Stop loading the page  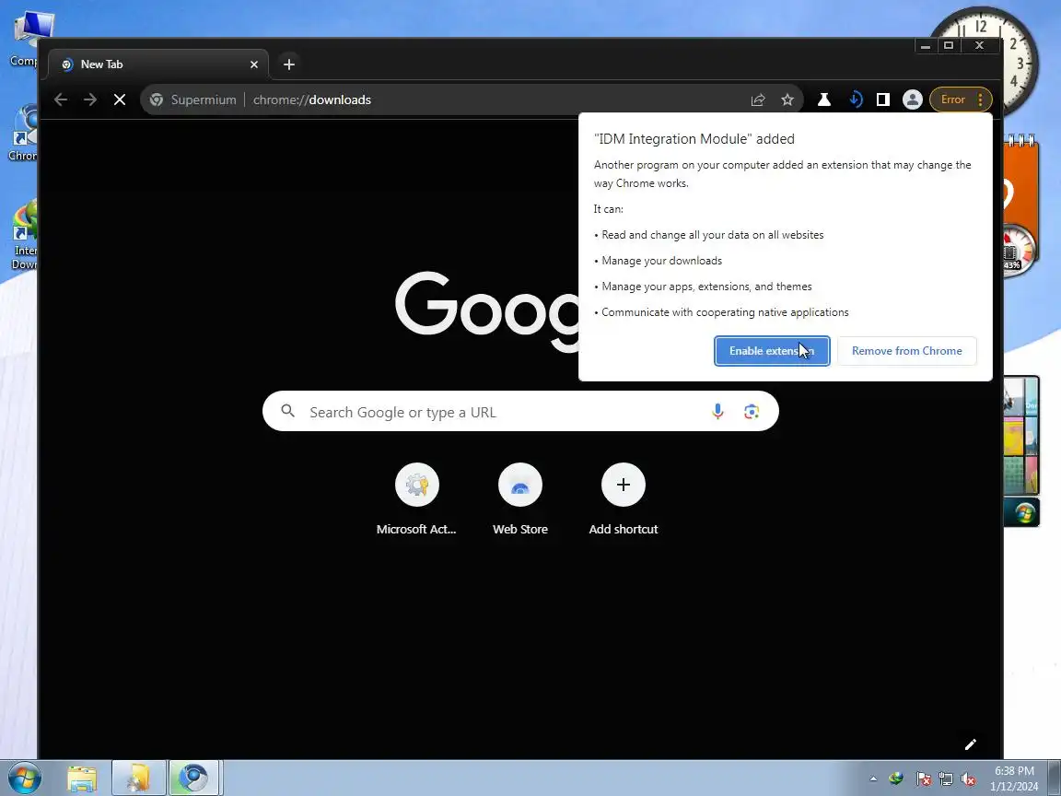[x=120, y=99]
